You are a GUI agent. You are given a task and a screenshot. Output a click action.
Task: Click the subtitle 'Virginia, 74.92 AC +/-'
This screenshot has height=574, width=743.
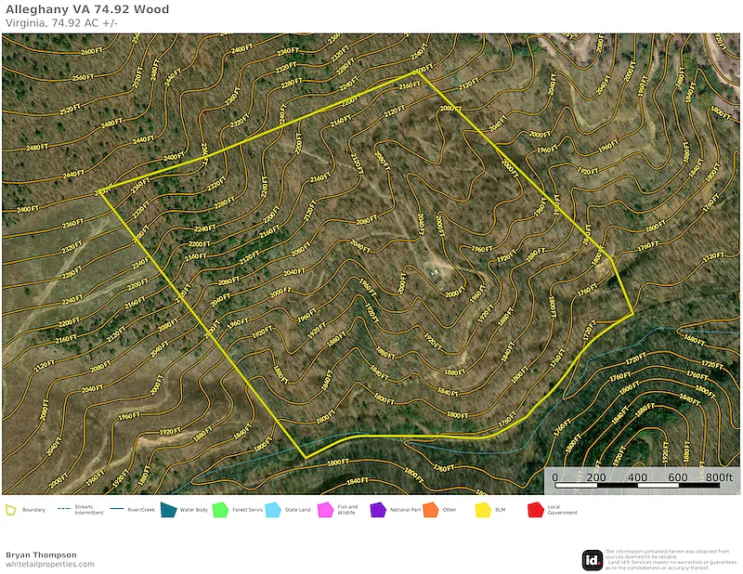(61, 22)
